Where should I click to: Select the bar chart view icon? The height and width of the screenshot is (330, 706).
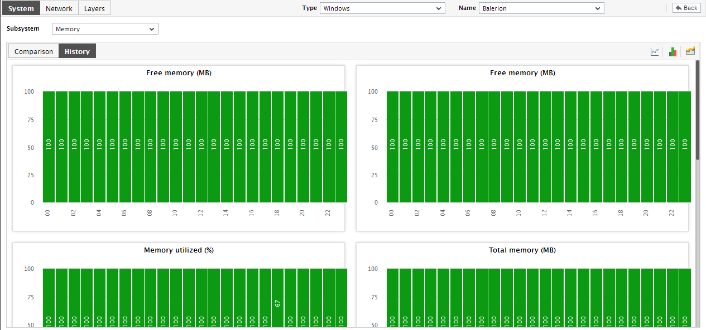[x=673, y=51]
